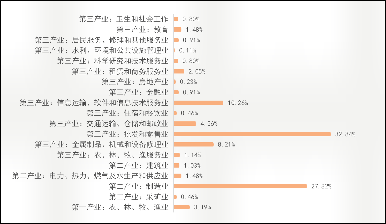Image resolution: width=386 pixels, height=224 pixels.
Task: Click the 32.84% data label
Action: click(x=345, y=134)
